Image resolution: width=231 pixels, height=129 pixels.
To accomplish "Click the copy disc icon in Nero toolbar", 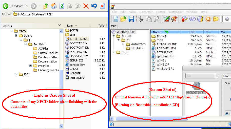I will click(x=192, y=19).
